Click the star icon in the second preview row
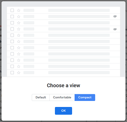Image resolution: width=127 pixels, height=122 pixels. coord(19,17)
